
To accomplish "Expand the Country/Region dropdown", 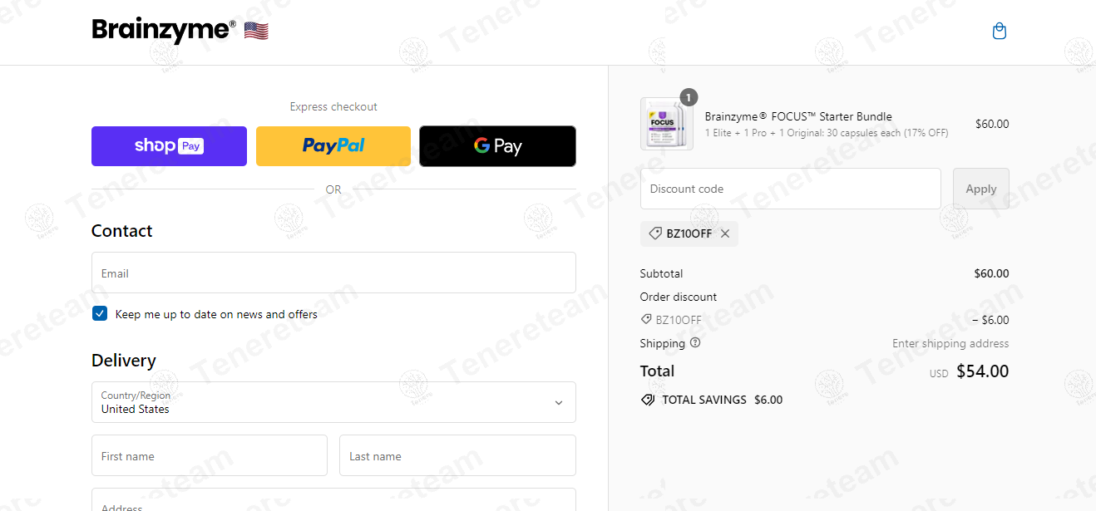I will click(333, 402).
